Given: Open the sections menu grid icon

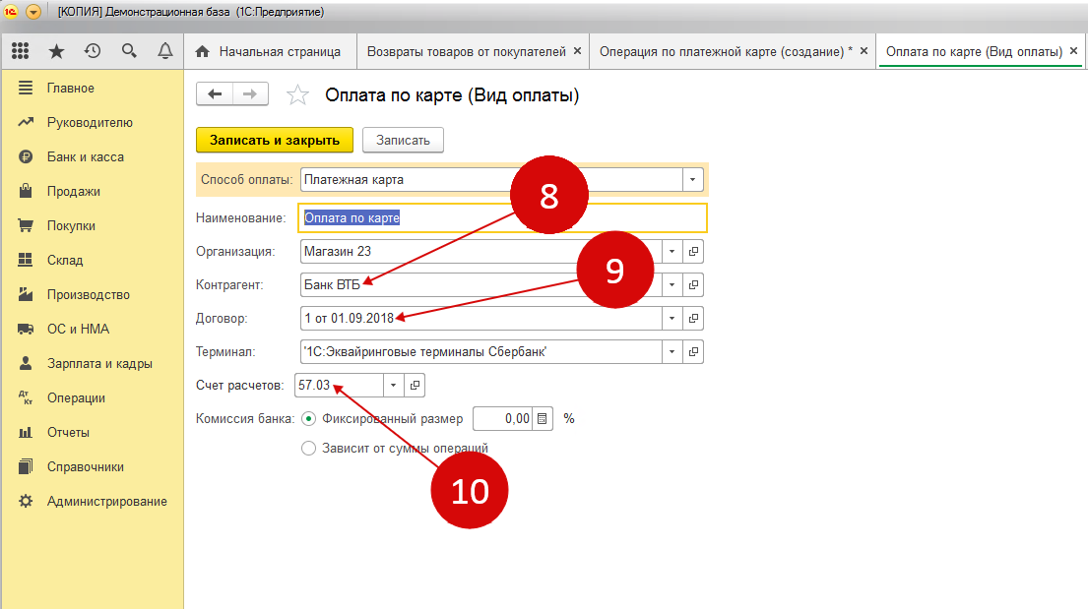Looking at the screenshot, I should 20,50.
